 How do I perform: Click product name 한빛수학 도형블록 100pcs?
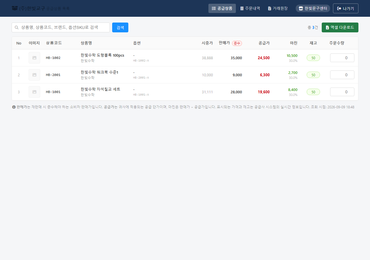point(103,55)
